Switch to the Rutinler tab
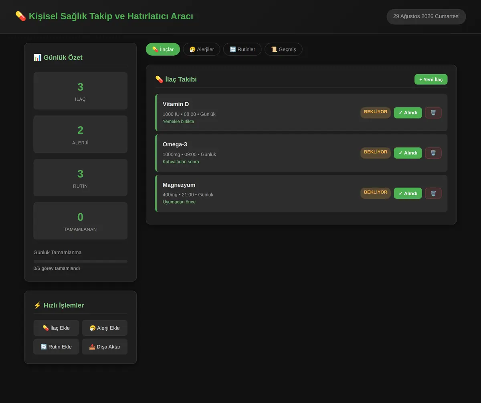 (x=243, y=49)
